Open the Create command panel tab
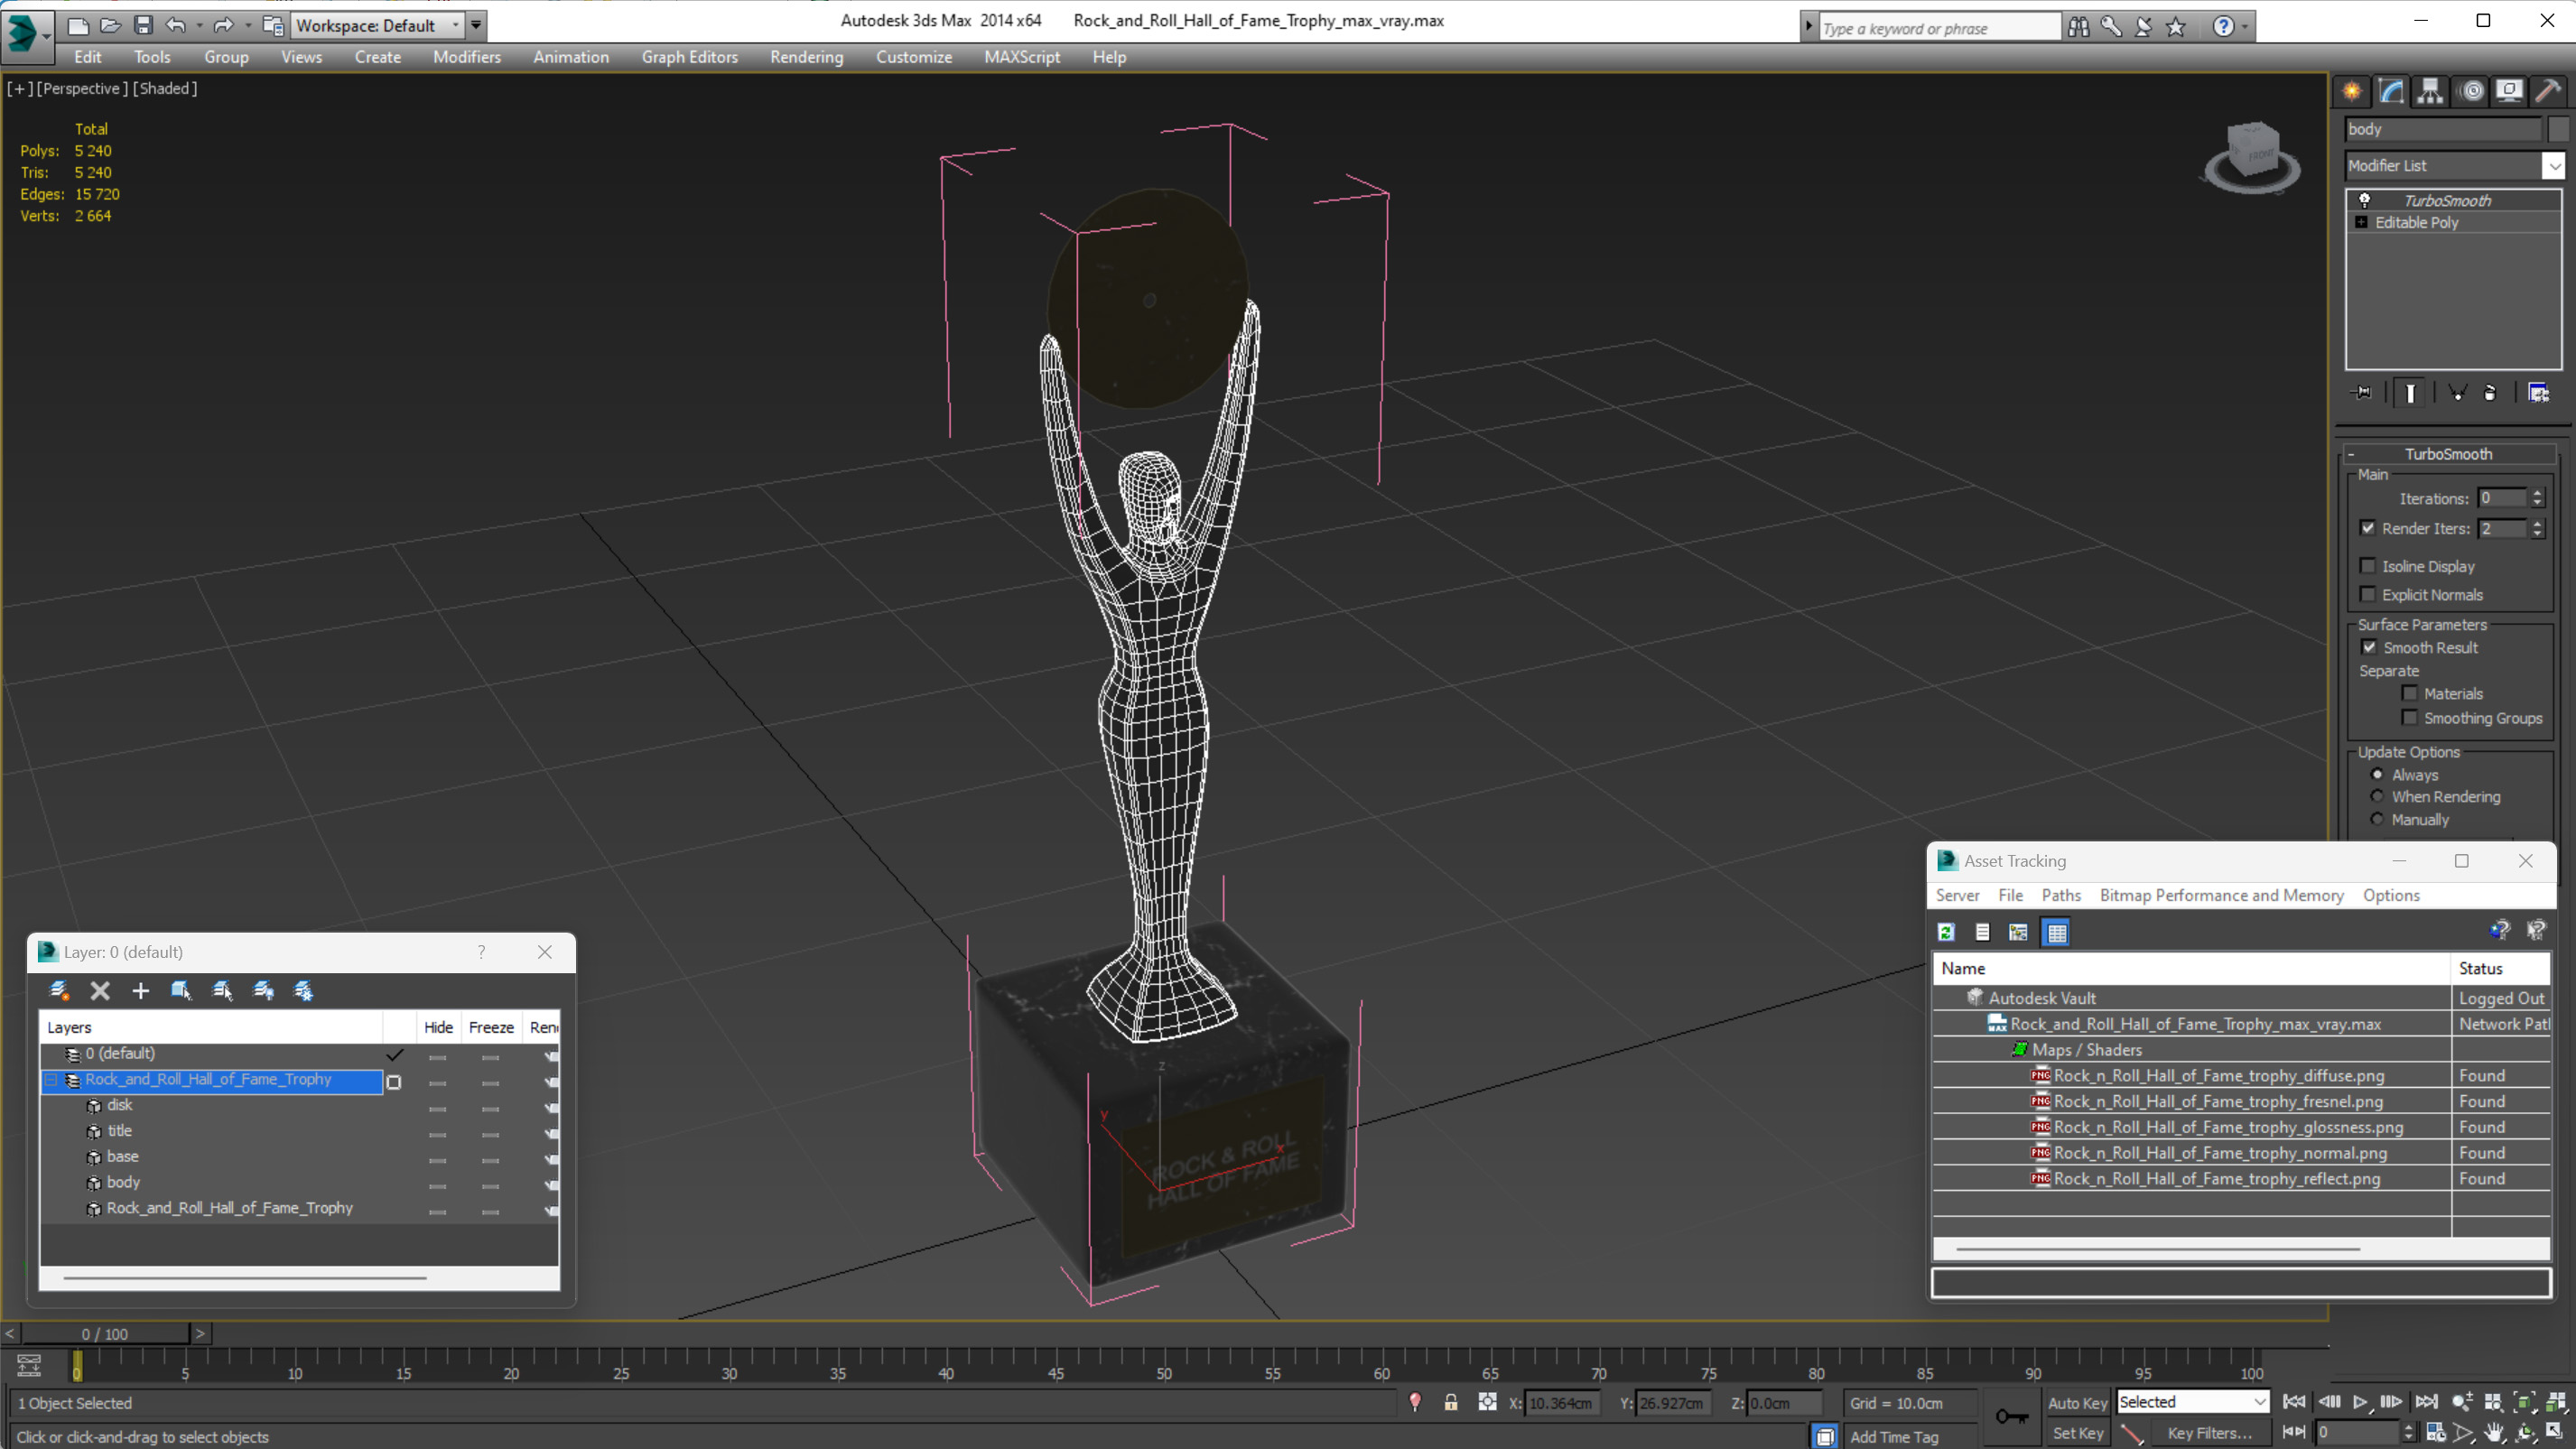Screen dimensions: 2576x1449 click(2352, 91)
